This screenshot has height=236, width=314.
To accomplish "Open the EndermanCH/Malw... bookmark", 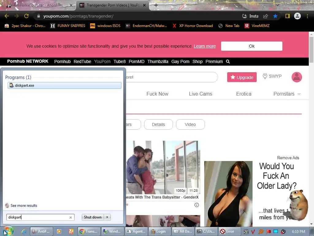I will point(146,26).
